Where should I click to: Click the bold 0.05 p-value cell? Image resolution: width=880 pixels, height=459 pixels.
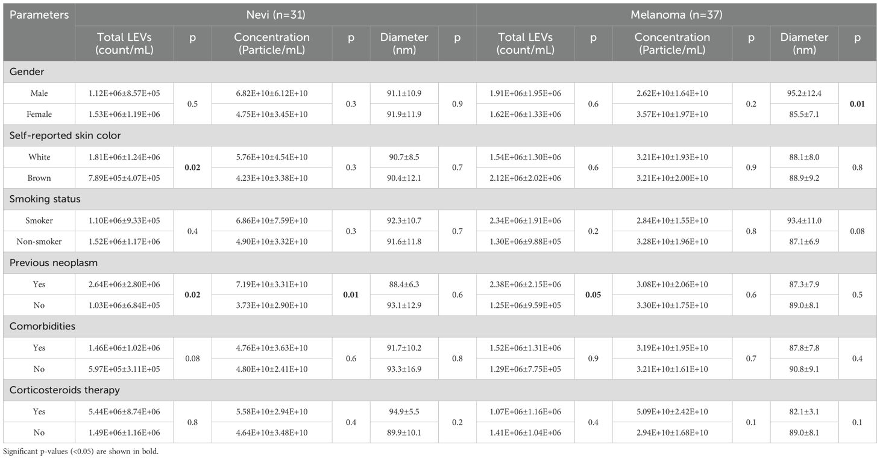point(593,295)
